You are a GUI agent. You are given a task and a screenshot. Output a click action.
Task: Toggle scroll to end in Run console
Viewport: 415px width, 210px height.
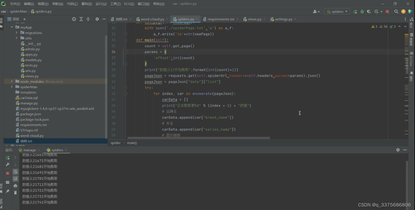16,179
